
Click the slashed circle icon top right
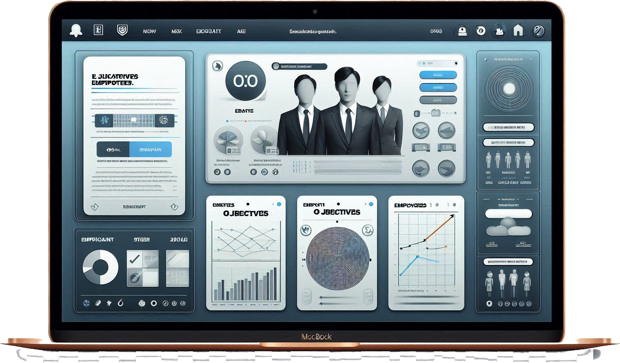tap(538, 31)
